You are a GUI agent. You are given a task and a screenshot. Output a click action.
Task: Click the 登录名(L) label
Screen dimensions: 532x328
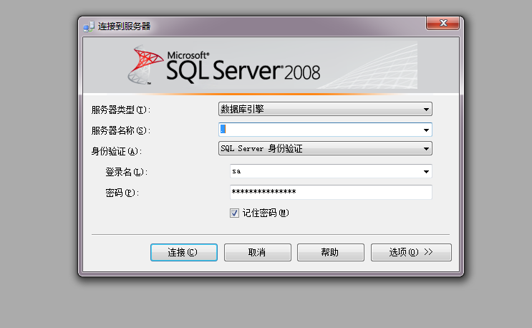126,173
